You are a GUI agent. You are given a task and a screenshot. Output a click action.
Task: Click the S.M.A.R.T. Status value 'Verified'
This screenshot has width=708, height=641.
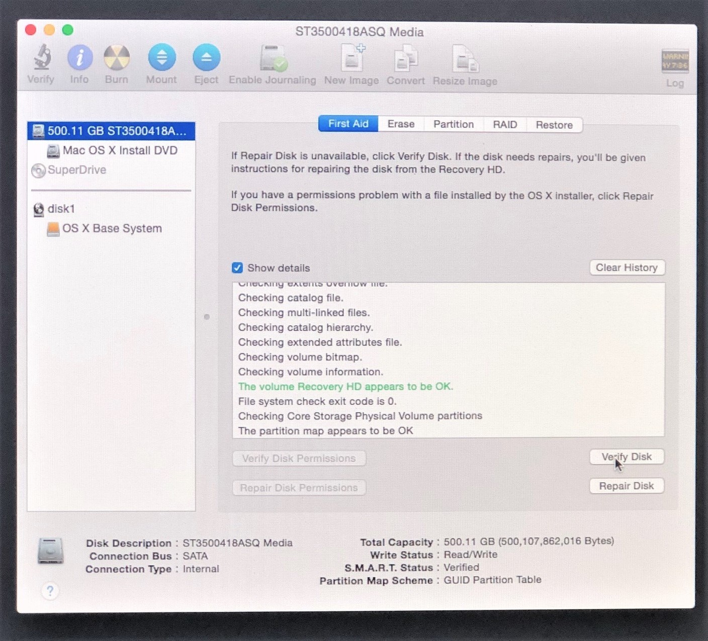461,568
